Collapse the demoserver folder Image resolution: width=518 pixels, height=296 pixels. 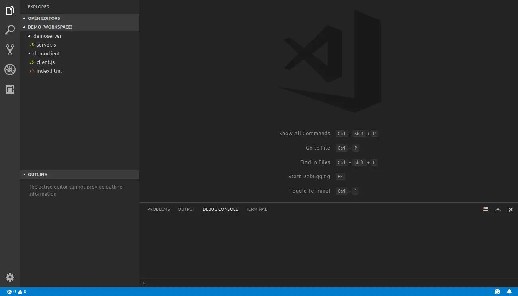coord(80,36)
